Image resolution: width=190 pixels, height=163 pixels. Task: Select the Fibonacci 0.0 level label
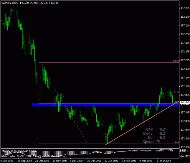(177, 142)
